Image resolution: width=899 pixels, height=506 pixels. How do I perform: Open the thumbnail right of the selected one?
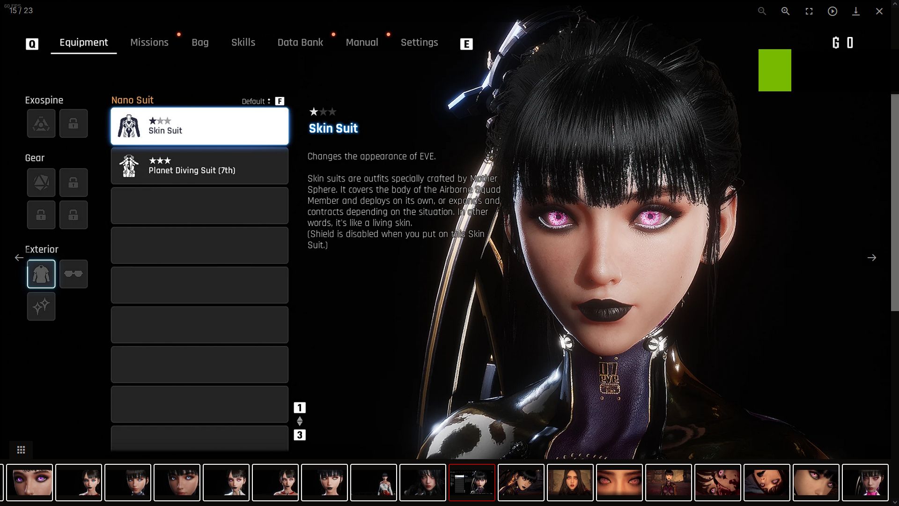point(521,483)
